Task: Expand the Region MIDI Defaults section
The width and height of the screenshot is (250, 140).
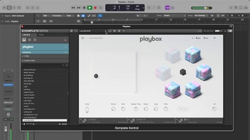Action: pos(2,16)
